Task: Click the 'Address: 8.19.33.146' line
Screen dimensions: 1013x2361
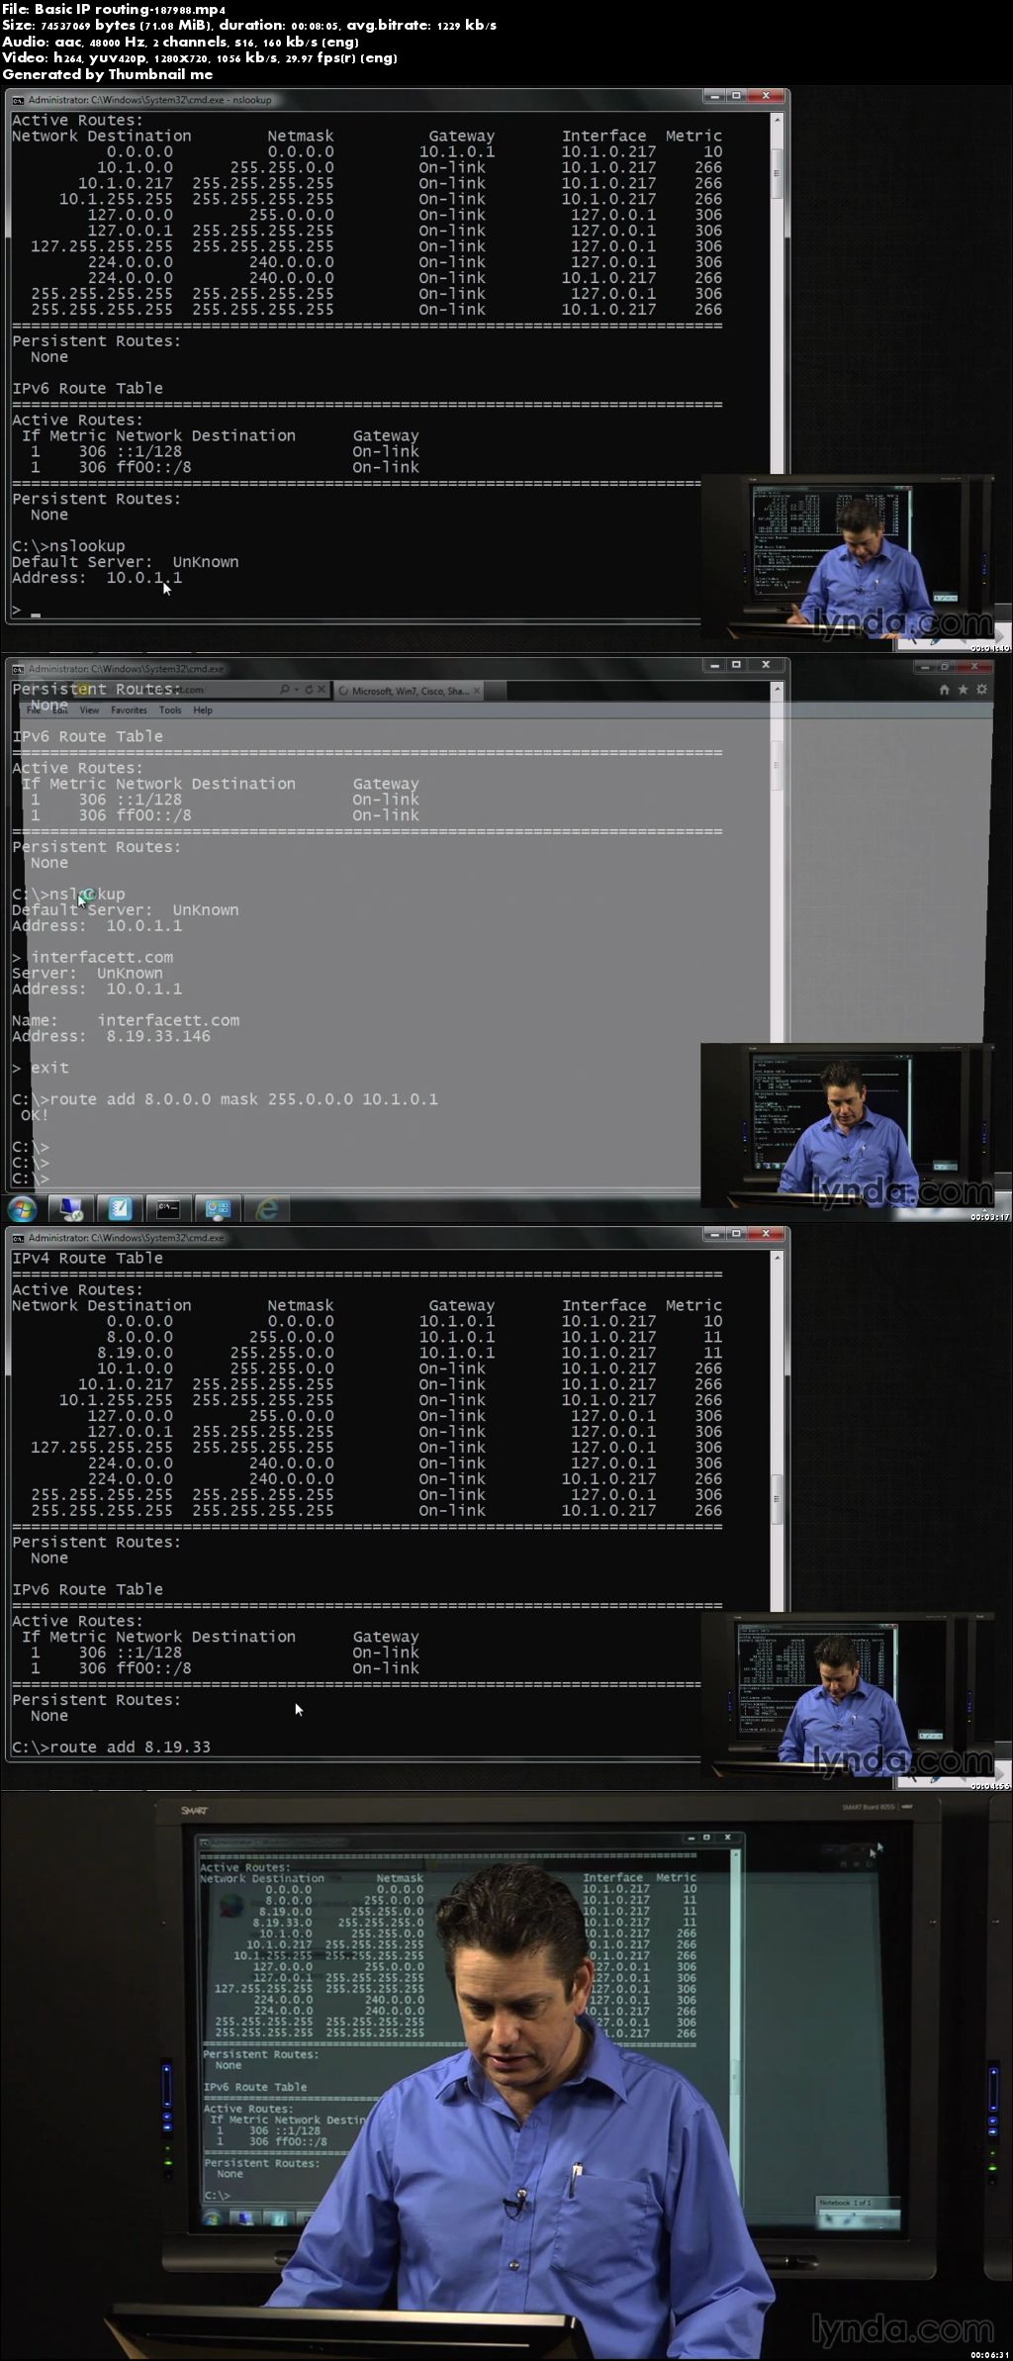Action: tap(111, 1036)
